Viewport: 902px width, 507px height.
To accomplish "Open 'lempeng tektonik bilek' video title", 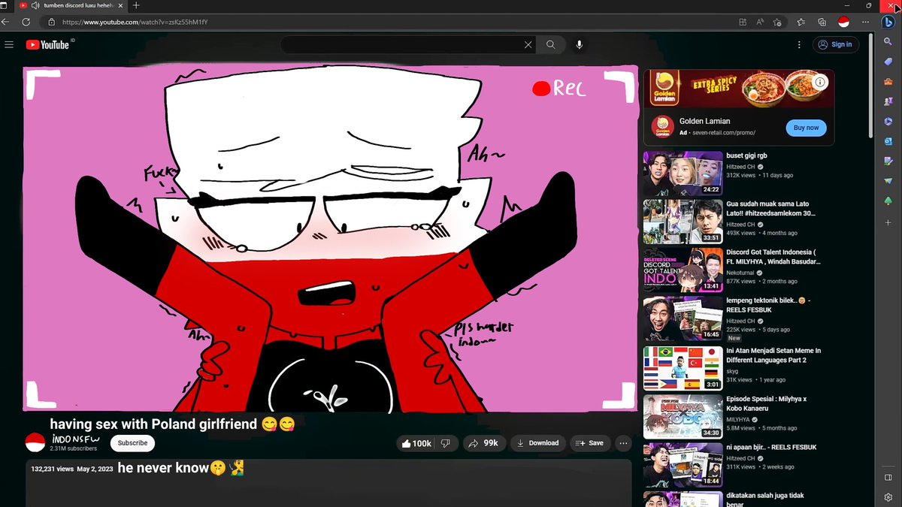I will (x=770, y=305).
